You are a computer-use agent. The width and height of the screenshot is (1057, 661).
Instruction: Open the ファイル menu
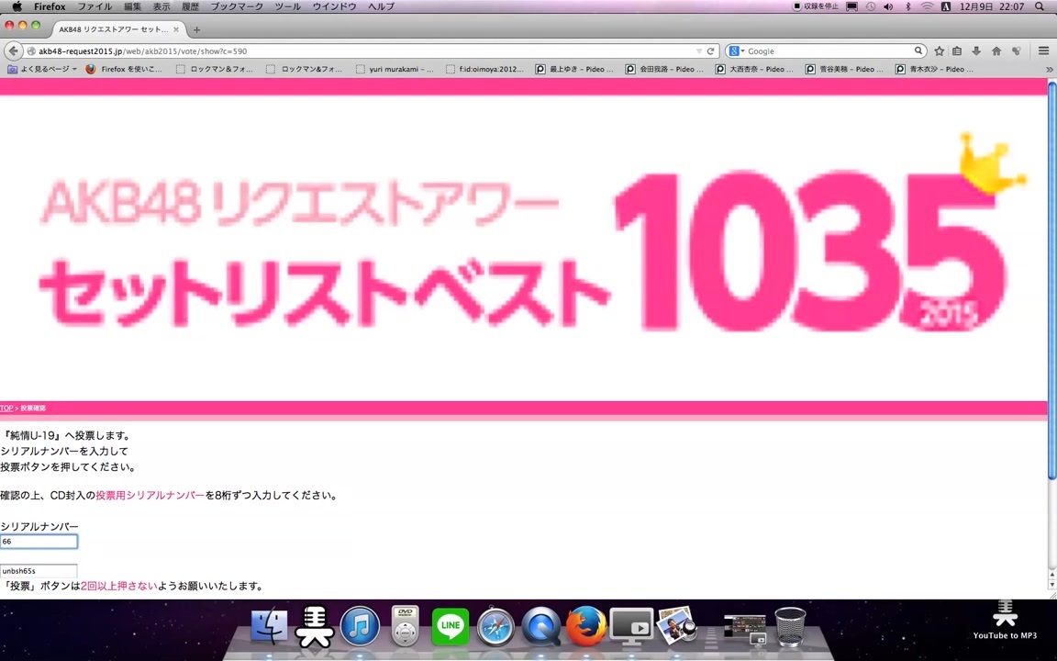click(95, 6)
